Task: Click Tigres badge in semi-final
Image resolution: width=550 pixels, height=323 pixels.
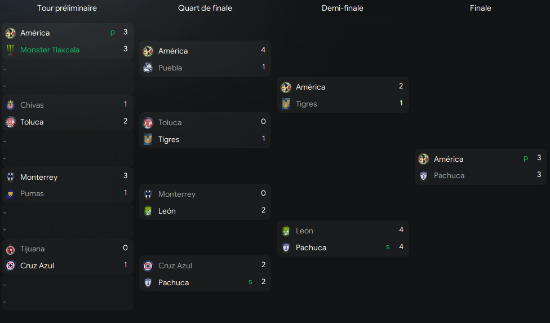Action: (286, 104)
